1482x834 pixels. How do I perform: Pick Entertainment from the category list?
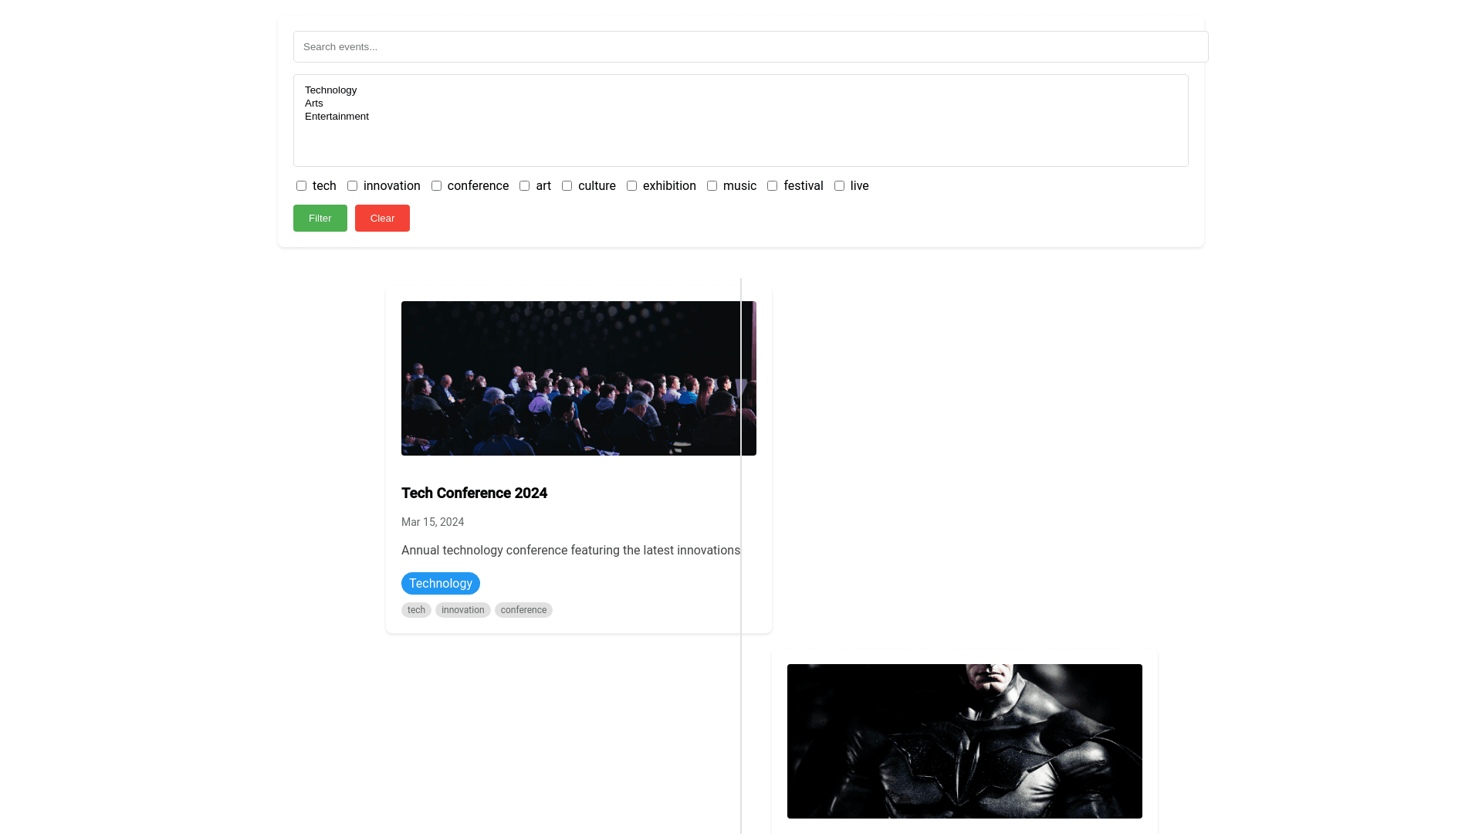pos(337,117)
